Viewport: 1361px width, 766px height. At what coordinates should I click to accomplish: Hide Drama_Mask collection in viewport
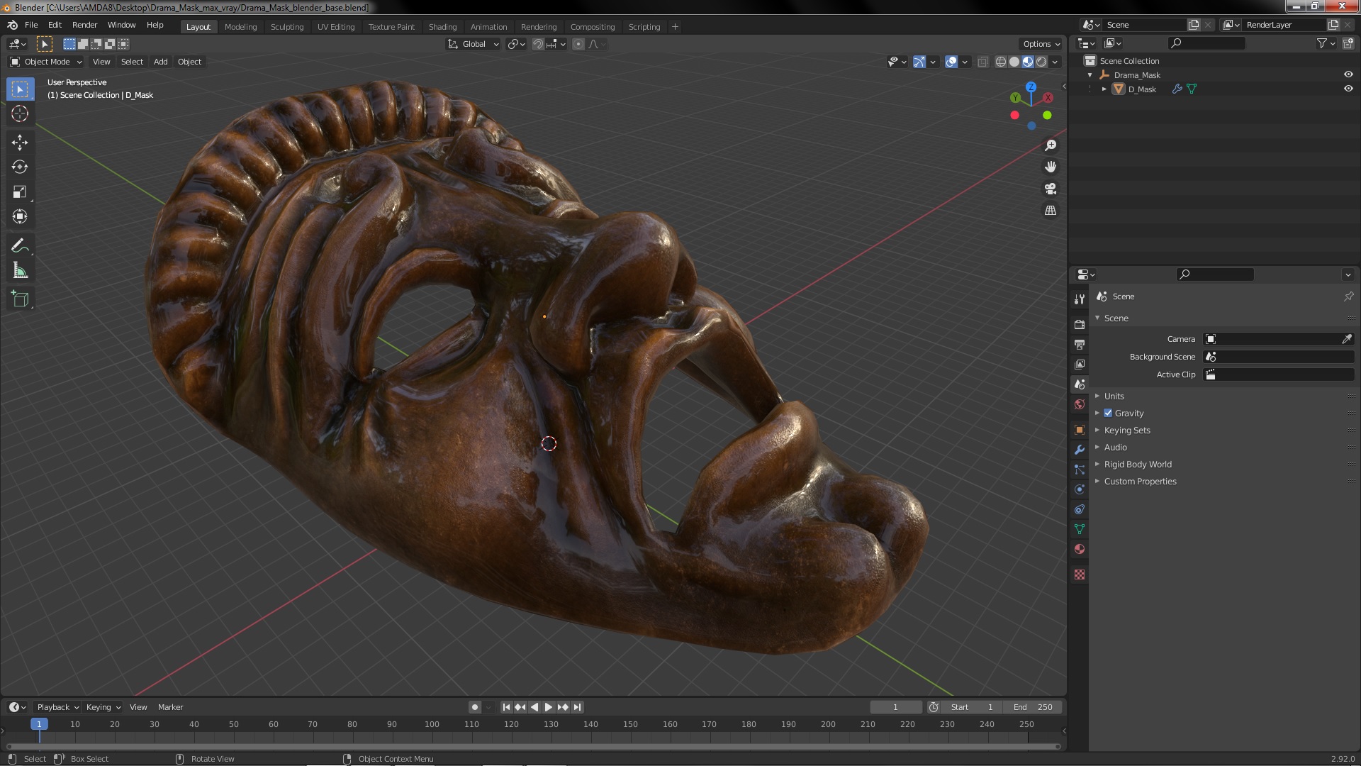(1348, 74)
